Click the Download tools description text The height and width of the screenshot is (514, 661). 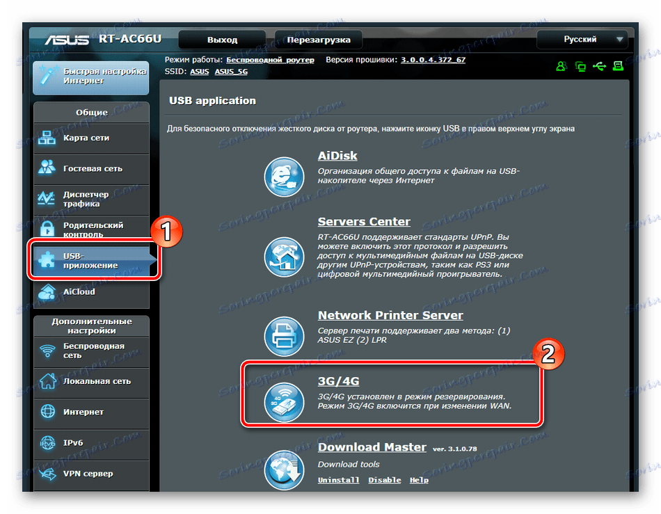[349, 465]
